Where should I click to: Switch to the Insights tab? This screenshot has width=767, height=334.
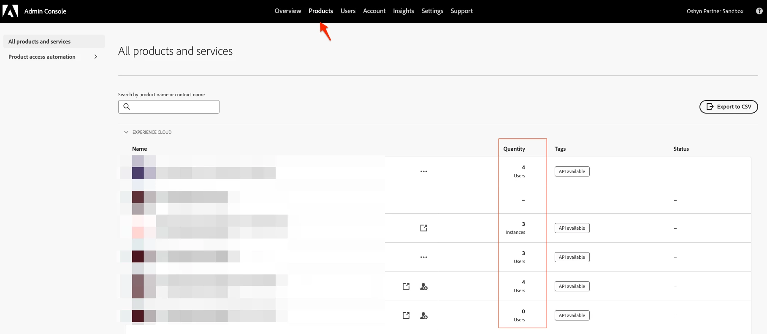(404, 11)
